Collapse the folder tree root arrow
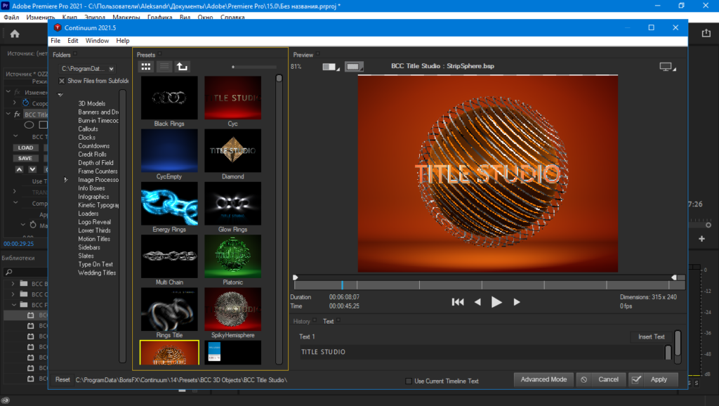Viewport: 719px width, 406px height. coord(60,95)
